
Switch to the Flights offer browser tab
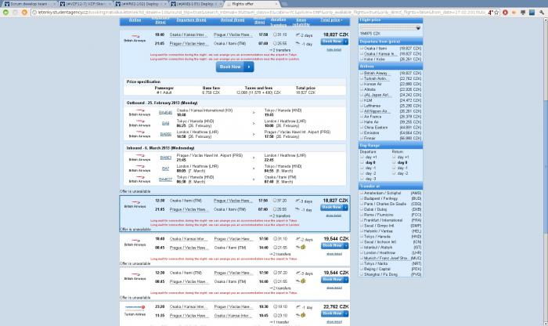coord(252,4)
